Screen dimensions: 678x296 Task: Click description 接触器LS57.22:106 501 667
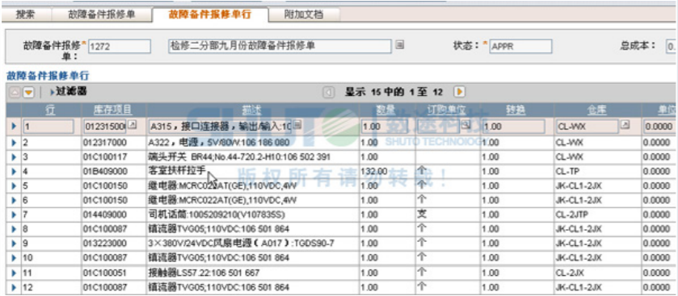click(x=204, y=273)
